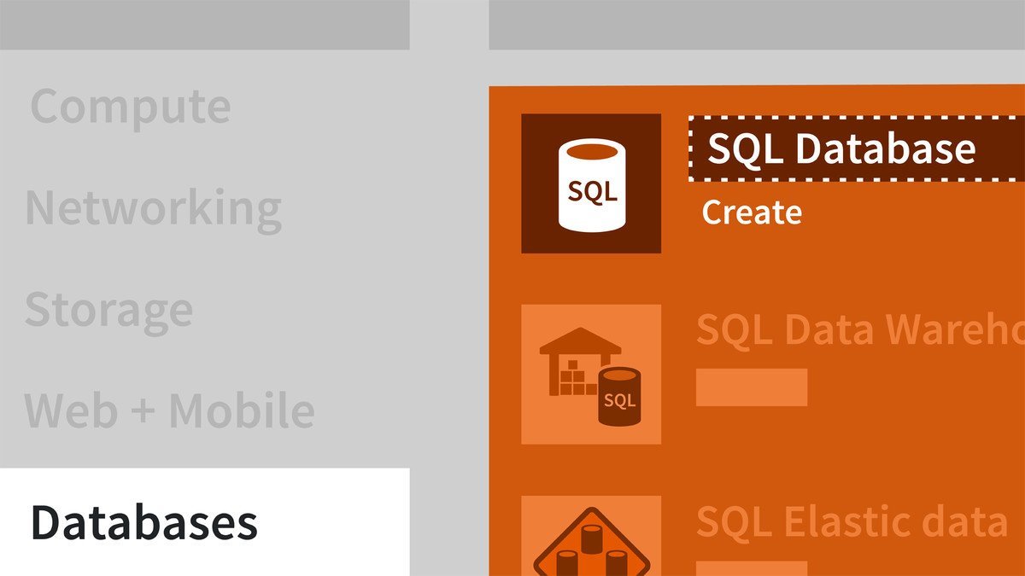Open the Compute category

pyautogui.click(x=130, y=107)
